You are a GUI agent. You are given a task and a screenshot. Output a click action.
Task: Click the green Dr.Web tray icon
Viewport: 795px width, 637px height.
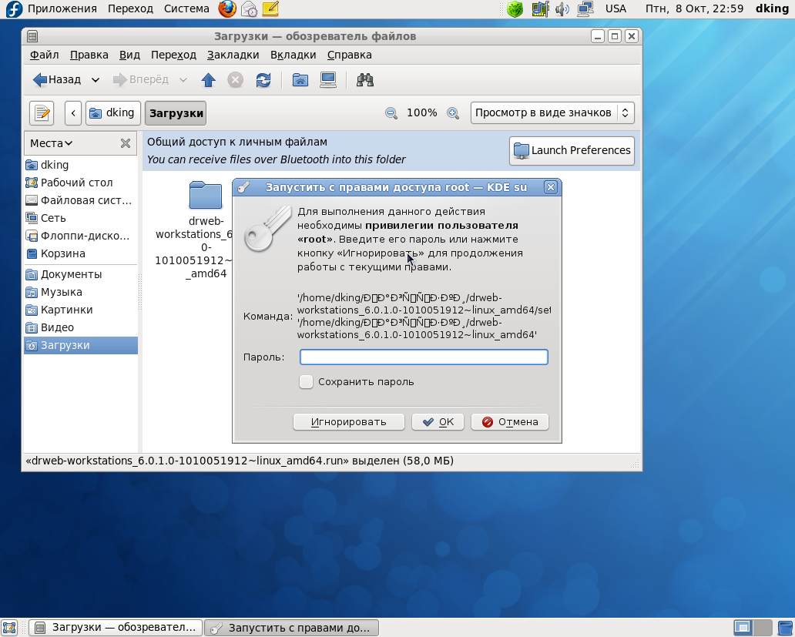[515, 9]
